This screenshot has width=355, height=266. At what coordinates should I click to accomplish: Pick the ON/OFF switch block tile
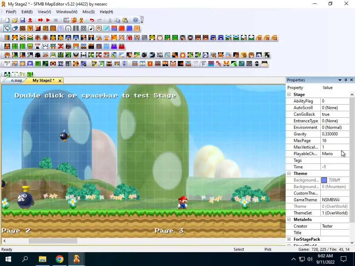coord(114,28)
